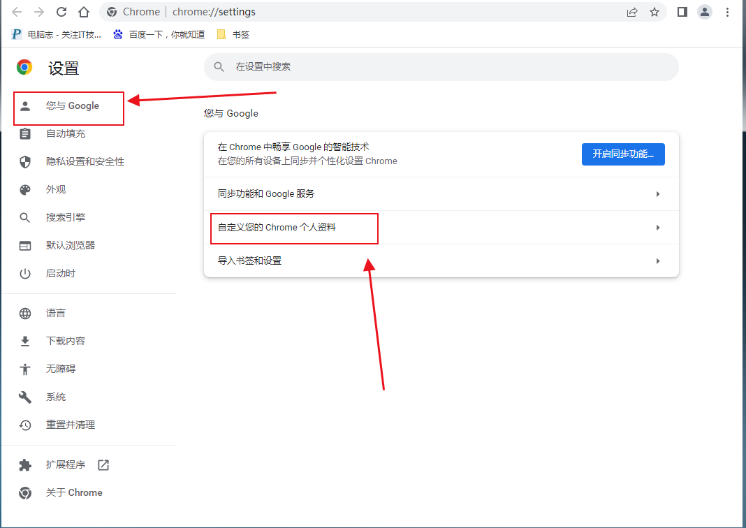Go to the home page icon

coord(84,12)
